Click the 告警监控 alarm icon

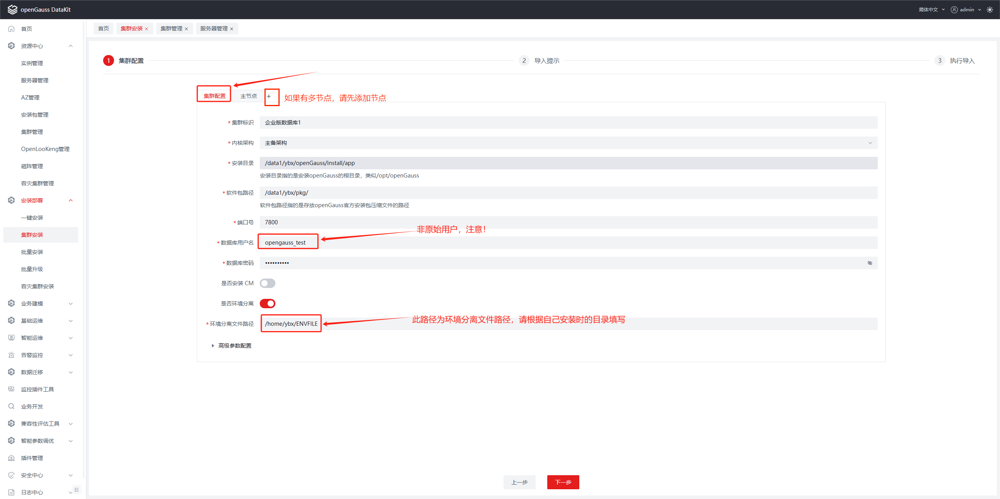[11, 355]
